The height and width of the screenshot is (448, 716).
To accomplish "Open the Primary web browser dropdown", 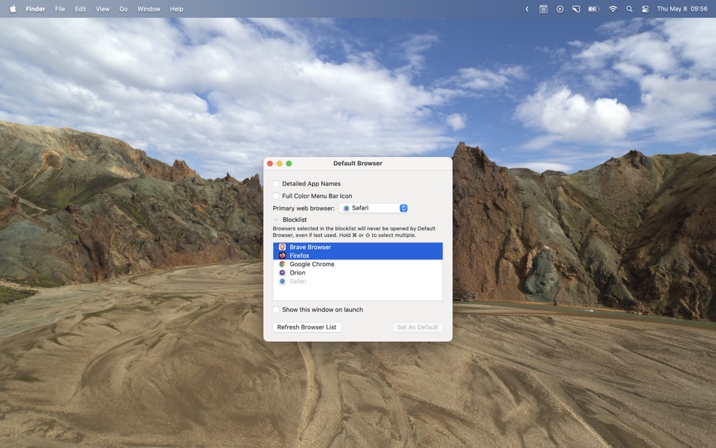I will (x=374, y=208).
